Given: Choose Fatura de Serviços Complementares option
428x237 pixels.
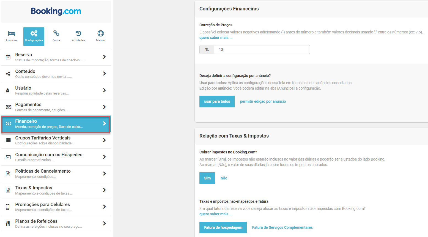Looking at the screenshot, I should pyautogui.click(x=282, y=227).
